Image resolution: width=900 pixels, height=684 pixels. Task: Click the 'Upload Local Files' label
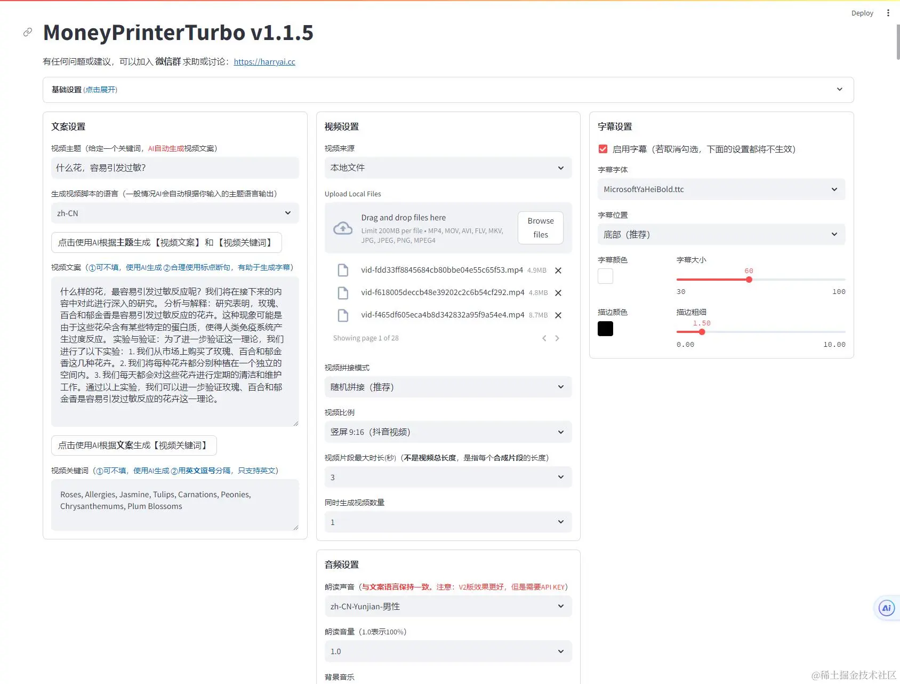pos(353,194)
